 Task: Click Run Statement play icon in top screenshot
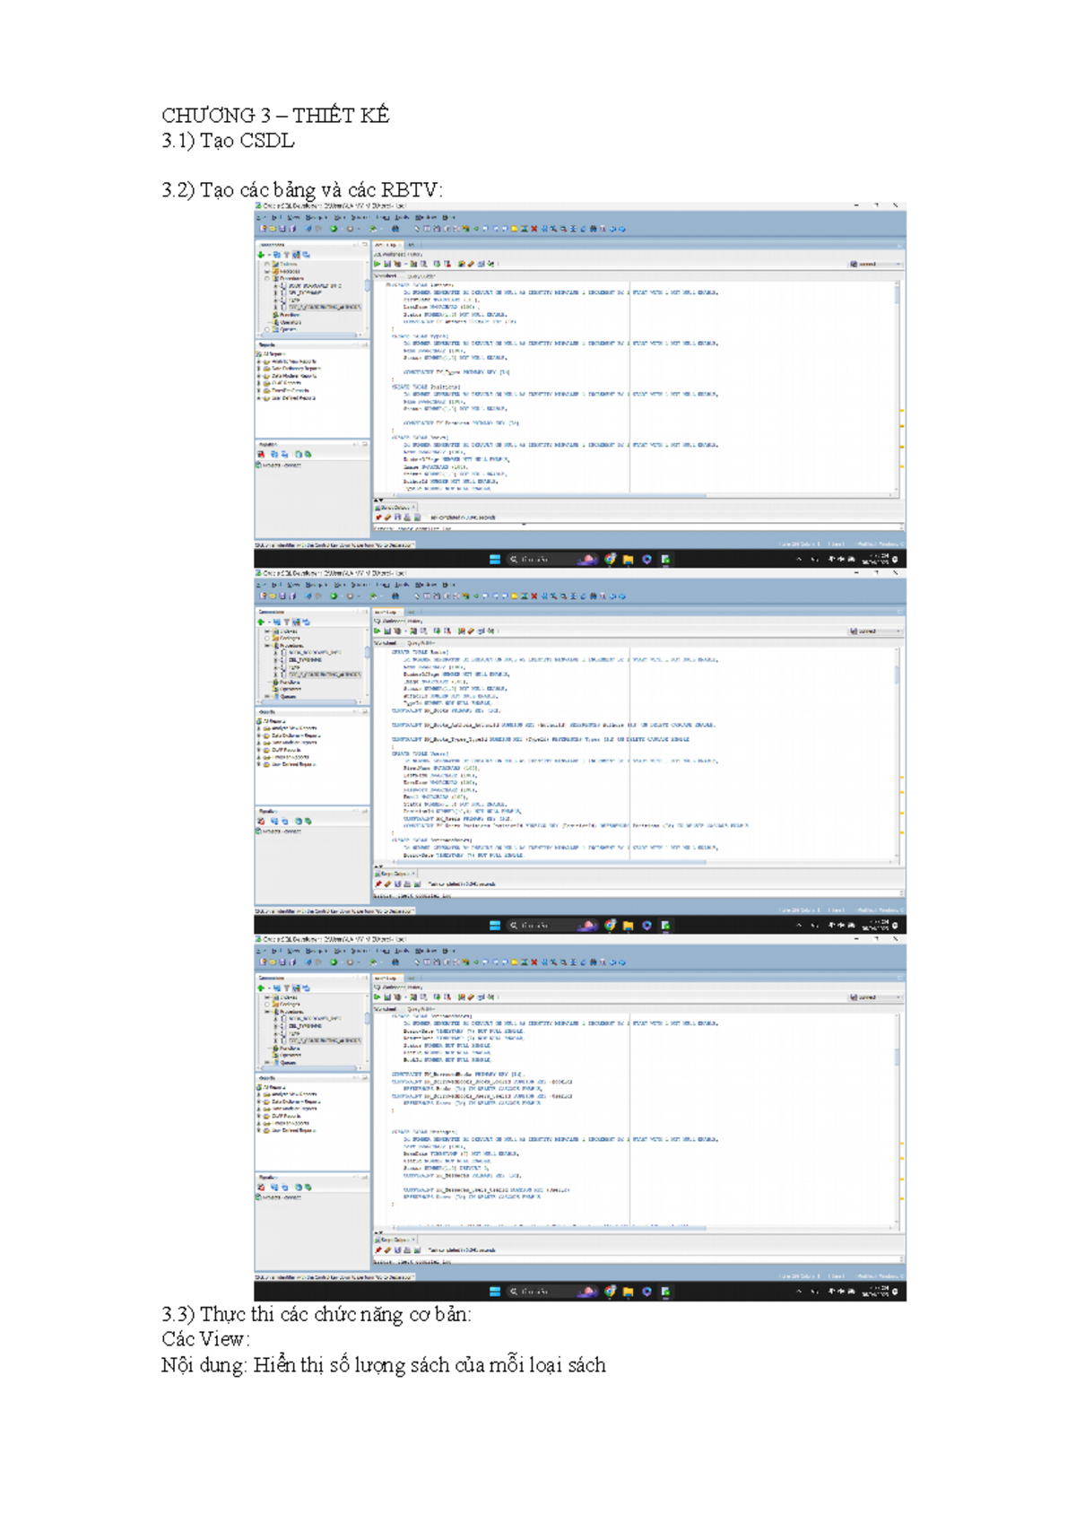(x=377, y=264)
